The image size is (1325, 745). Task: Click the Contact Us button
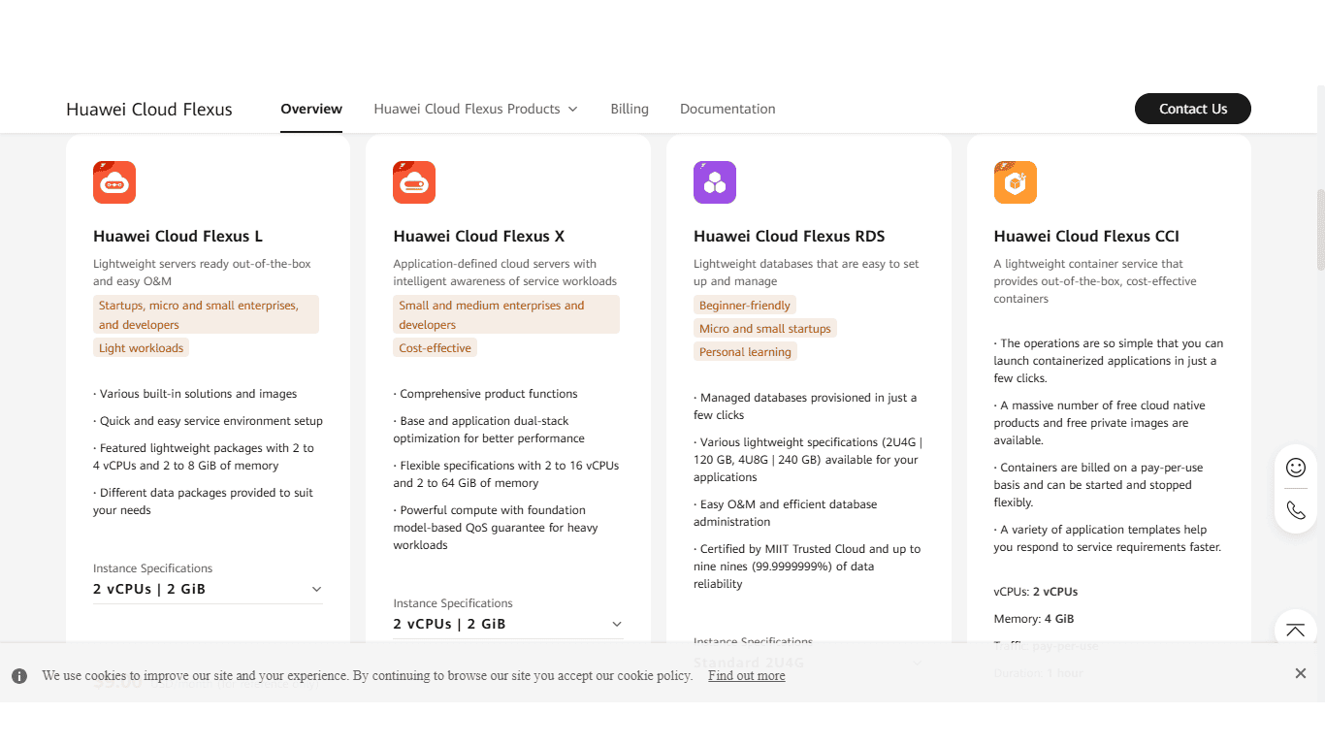pos(1193,109)
